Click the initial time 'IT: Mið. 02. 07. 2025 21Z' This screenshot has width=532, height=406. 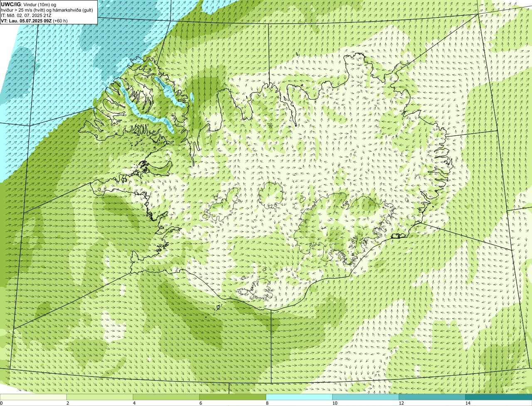(26, 15)
